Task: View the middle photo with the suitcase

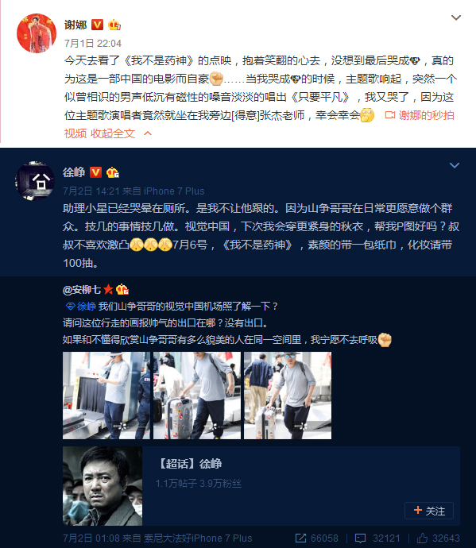Action: [197, 396]
